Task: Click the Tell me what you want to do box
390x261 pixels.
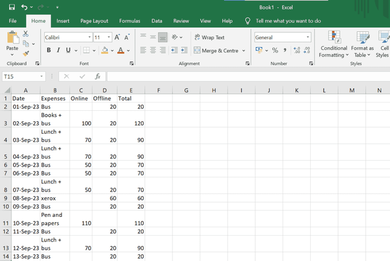Action: pyautogui.click(x=288, y=21)
